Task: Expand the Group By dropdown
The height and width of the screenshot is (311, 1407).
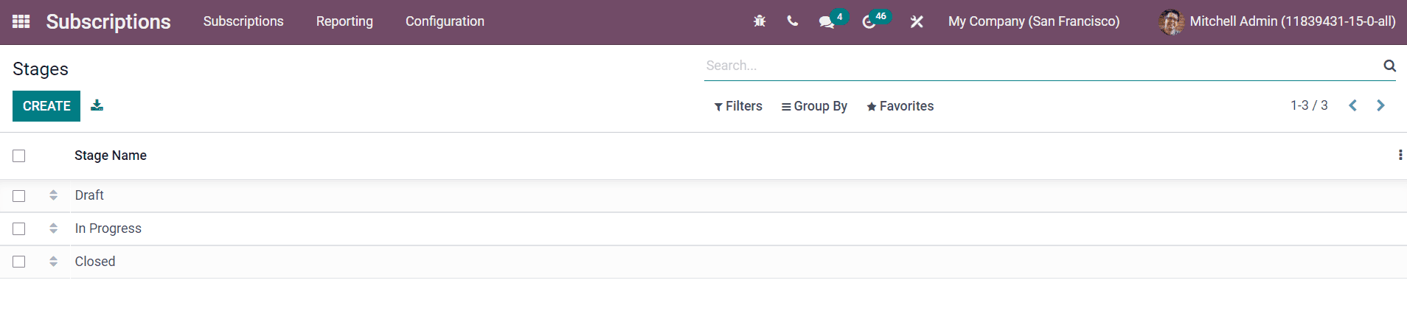Action: click(x=814, y=106)
